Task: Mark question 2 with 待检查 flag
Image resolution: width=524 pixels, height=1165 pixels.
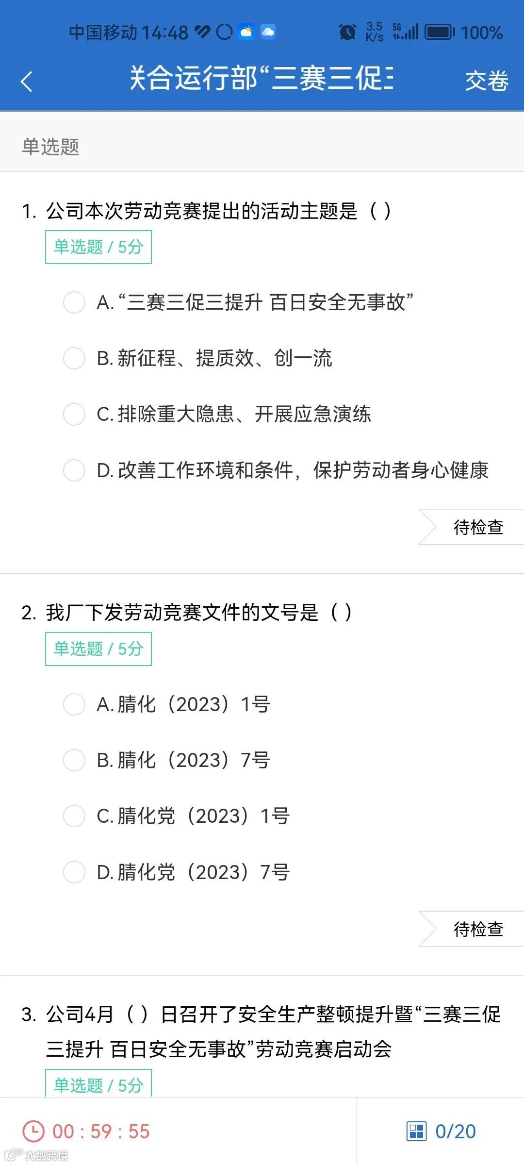Action: pyautogui.click(x=472, y=929)
